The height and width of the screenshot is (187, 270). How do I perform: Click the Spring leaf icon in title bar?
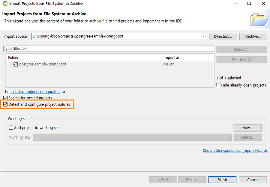(5, 3)
